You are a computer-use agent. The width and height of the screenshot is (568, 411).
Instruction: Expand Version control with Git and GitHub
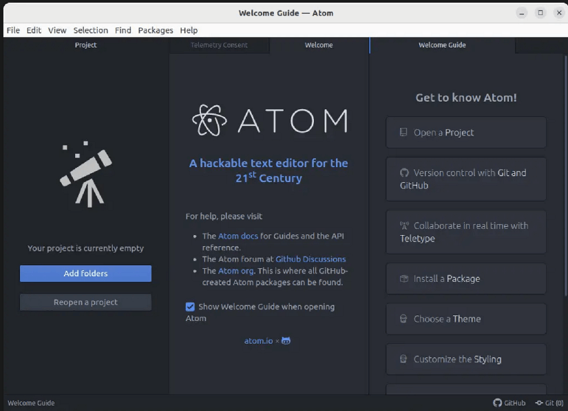coord(466,179)
